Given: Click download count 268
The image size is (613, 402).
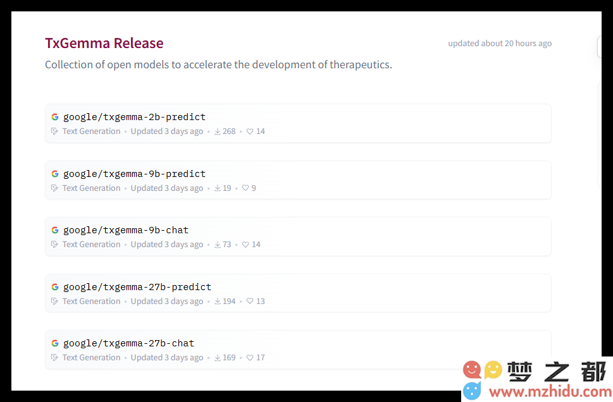Looking at the screenshot, I should (229, 131).
